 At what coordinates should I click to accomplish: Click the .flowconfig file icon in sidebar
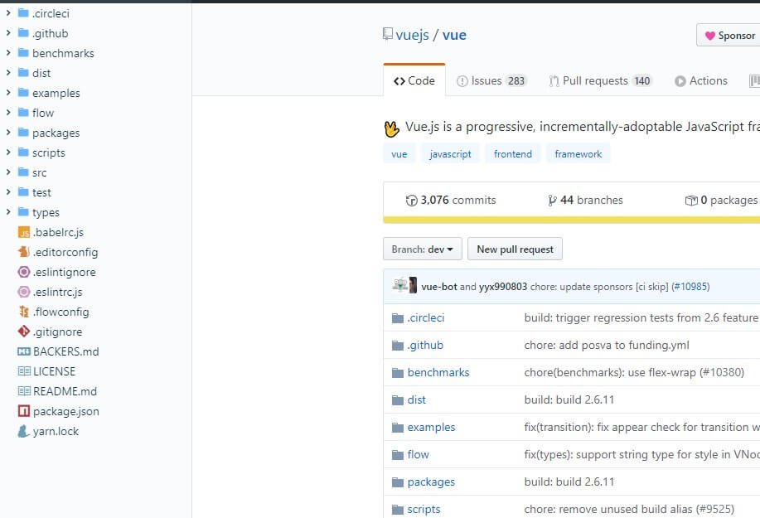click(x=24, y=312)
